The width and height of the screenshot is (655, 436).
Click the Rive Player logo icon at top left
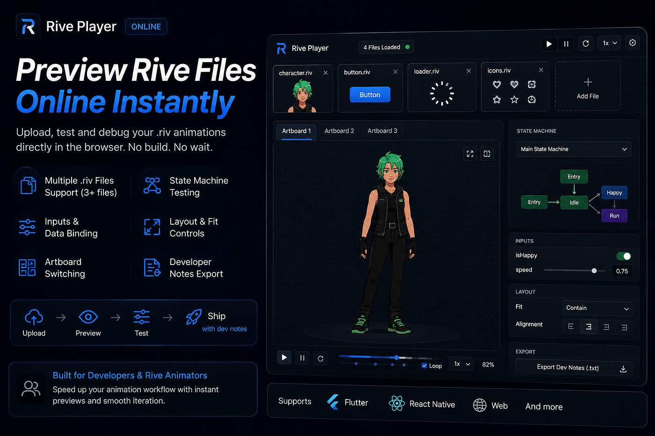point(28,26)
